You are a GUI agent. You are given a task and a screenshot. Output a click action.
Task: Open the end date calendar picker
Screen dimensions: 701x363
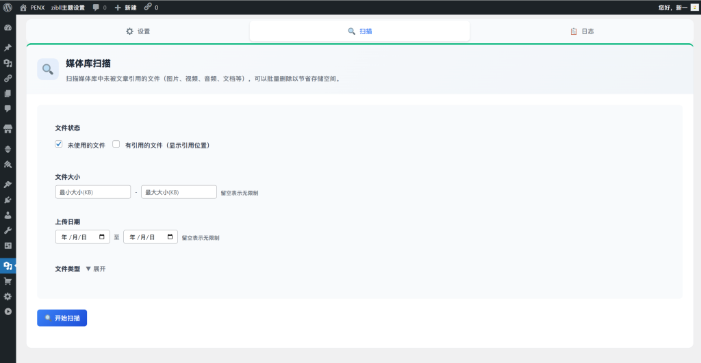170,237
